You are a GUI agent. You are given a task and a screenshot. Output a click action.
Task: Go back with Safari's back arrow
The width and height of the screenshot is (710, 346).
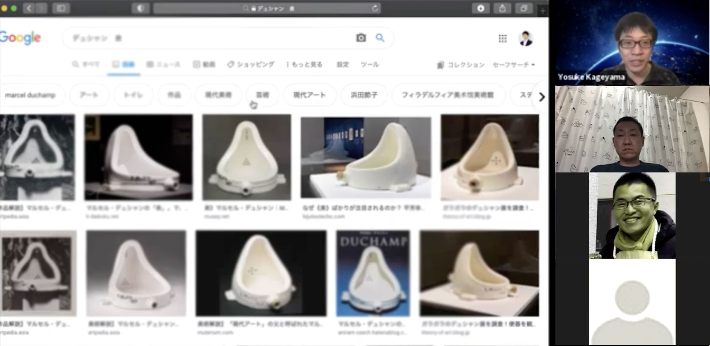pyautogui.click(x=29, y=8)
